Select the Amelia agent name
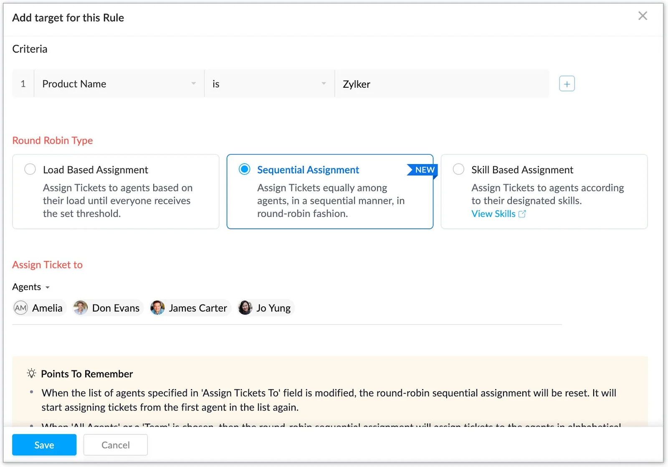Viewport: 668px width, 467px height. click(x=47, y=308)
